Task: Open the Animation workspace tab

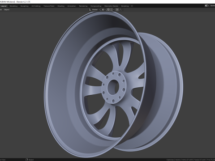Action: click(72, 6)
